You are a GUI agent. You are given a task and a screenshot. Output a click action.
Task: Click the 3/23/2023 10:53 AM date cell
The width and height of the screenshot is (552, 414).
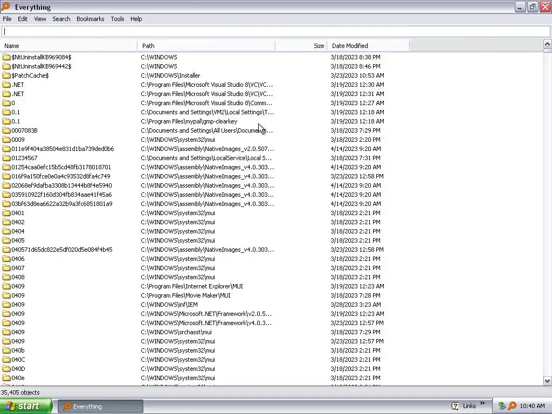(x=357, y=75)
